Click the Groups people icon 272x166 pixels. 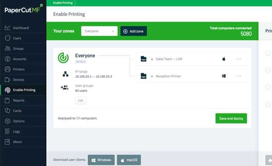tap(7, 48)
